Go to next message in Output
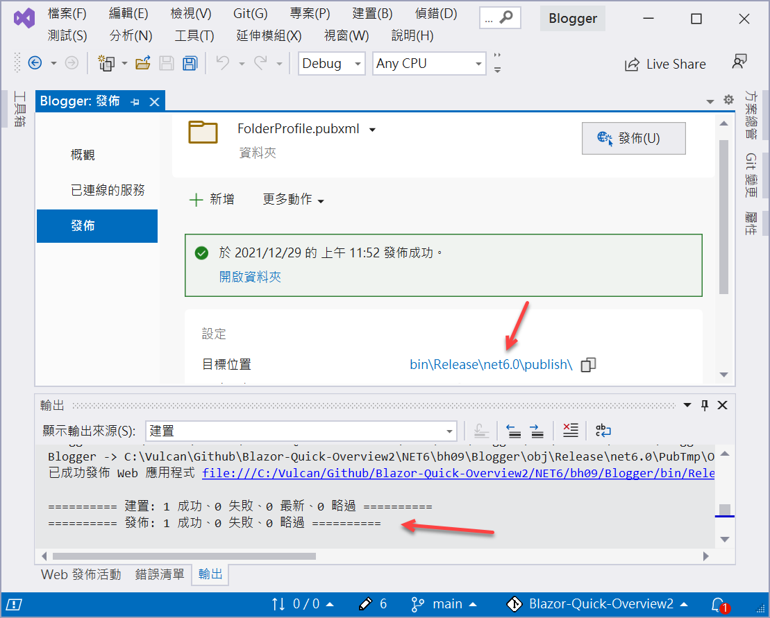The height and width of the screenshot is (618, 770). pyautogui.click(x=537, y=431)
